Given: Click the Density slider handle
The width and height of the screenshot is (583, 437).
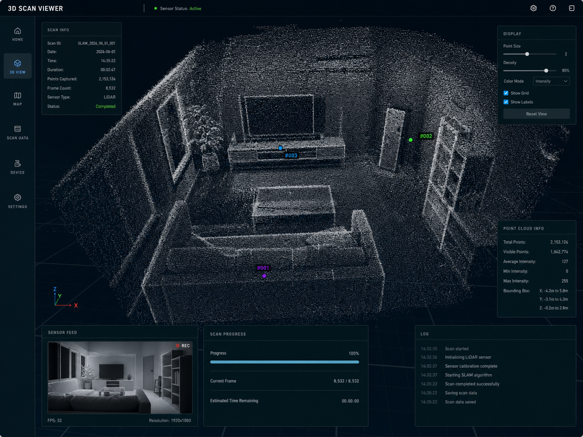Looking at the screenshot, I should tap(546, 70).
